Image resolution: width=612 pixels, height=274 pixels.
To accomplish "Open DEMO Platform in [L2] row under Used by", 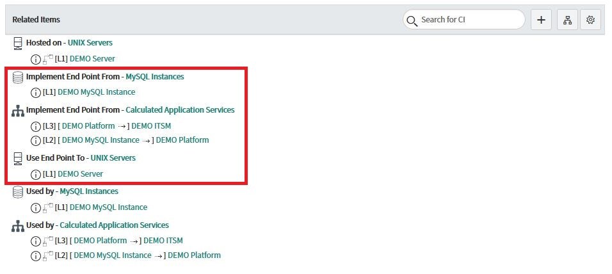I will coord(195,255).
